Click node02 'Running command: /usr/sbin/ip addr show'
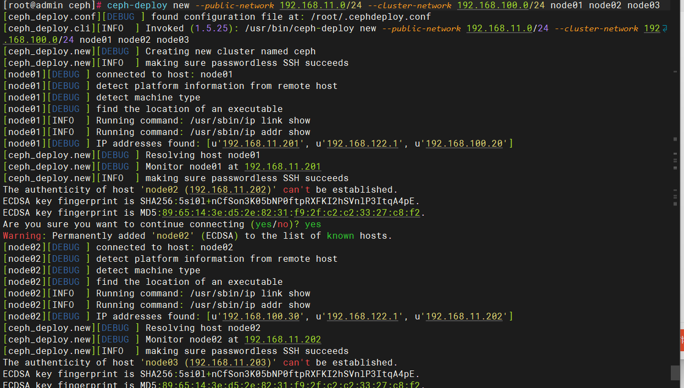Screen dimensions: 684x388 (x=203, y=305)
